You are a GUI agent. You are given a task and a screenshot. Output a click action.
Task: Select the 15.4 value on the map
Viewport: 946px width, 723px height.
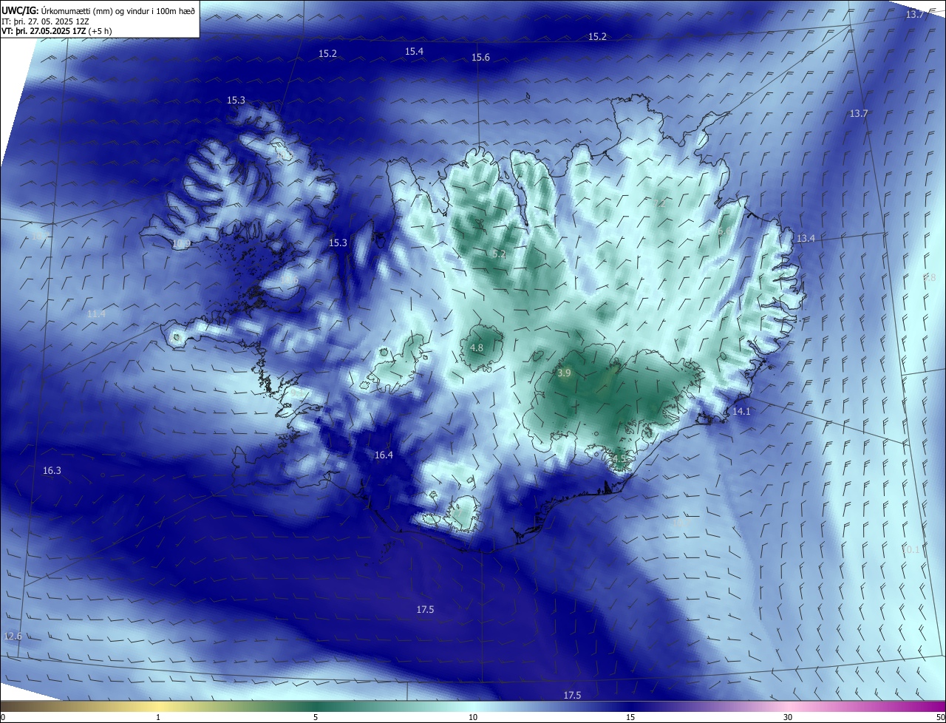414,51
